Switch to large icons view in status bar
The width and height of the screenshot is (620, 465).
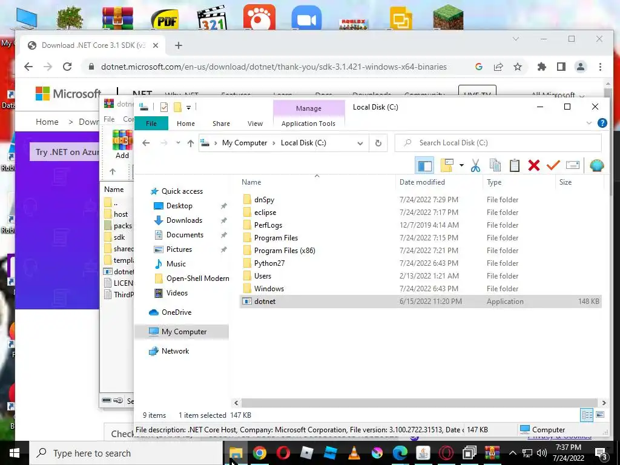point(600,415)
